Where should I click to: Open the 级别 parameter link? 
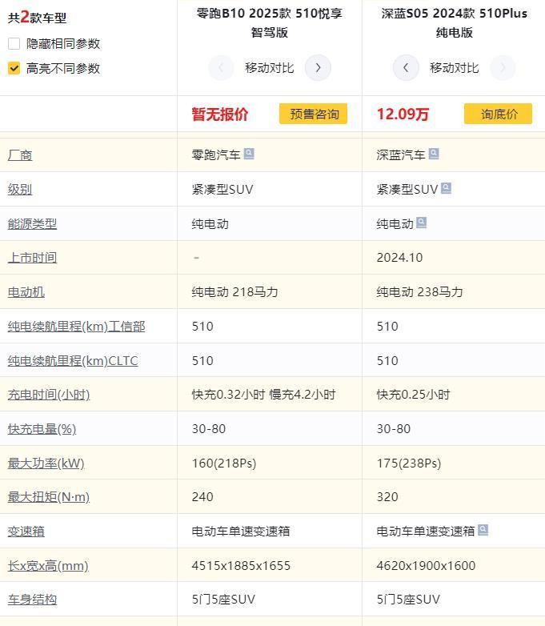click(x=20, y=190)
